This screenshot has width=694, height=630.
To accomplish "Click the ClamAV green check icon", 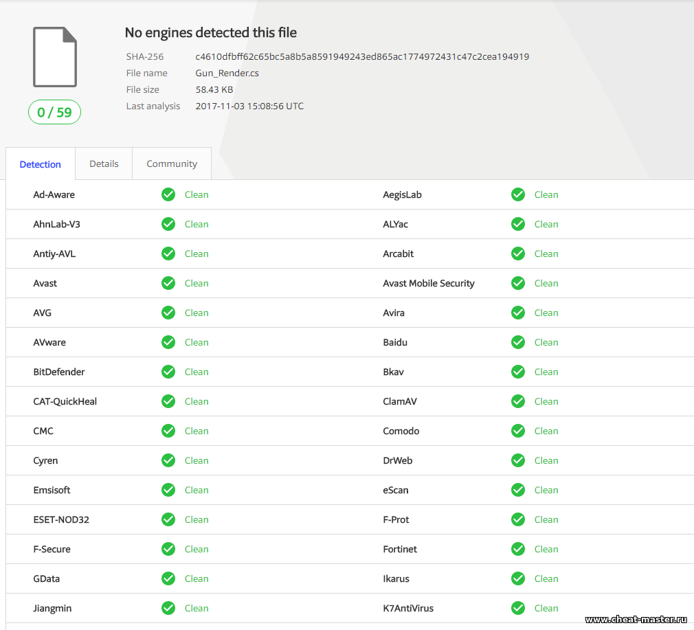I will pos(518,401).
